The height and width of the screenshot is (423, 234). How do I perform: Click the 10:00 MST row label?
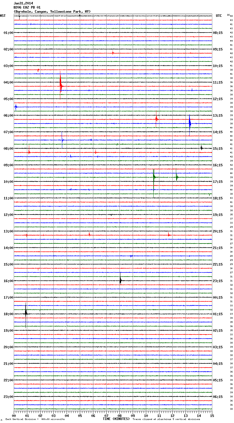pos(9,182)
